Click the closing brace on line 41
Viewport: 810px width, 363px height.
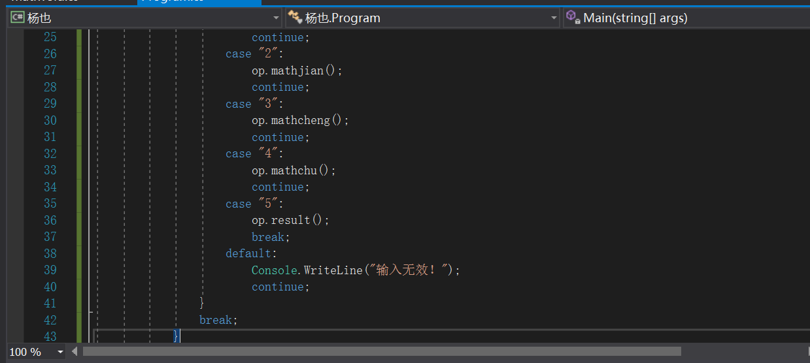click(x=202, y=303)
